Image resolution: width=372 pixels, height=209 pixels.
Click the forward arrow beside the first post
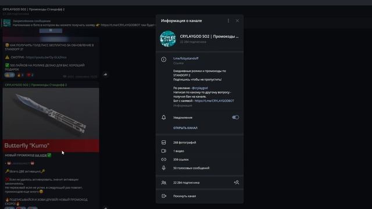click(105, 75)
